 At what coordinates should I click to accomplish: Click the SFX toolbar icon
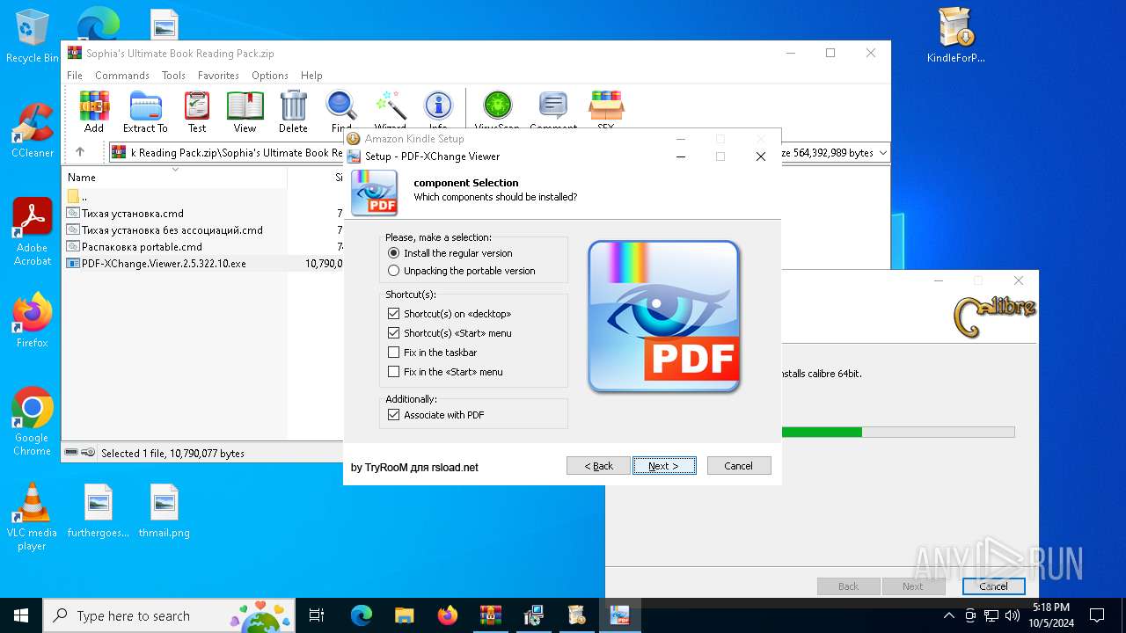click(606, 112)
